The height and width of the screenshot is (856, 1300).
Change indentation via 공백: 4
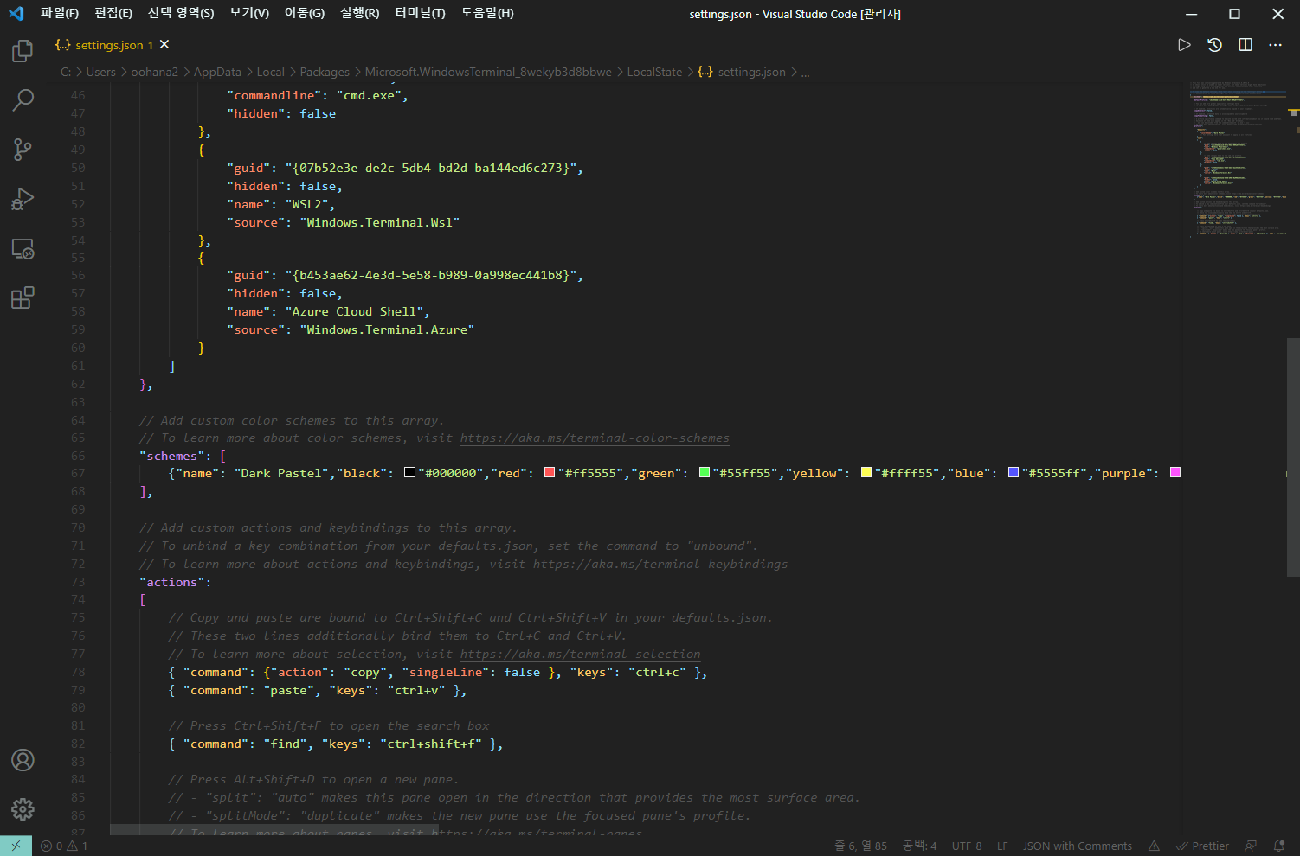pyautogui.click(x=919, y=846)
